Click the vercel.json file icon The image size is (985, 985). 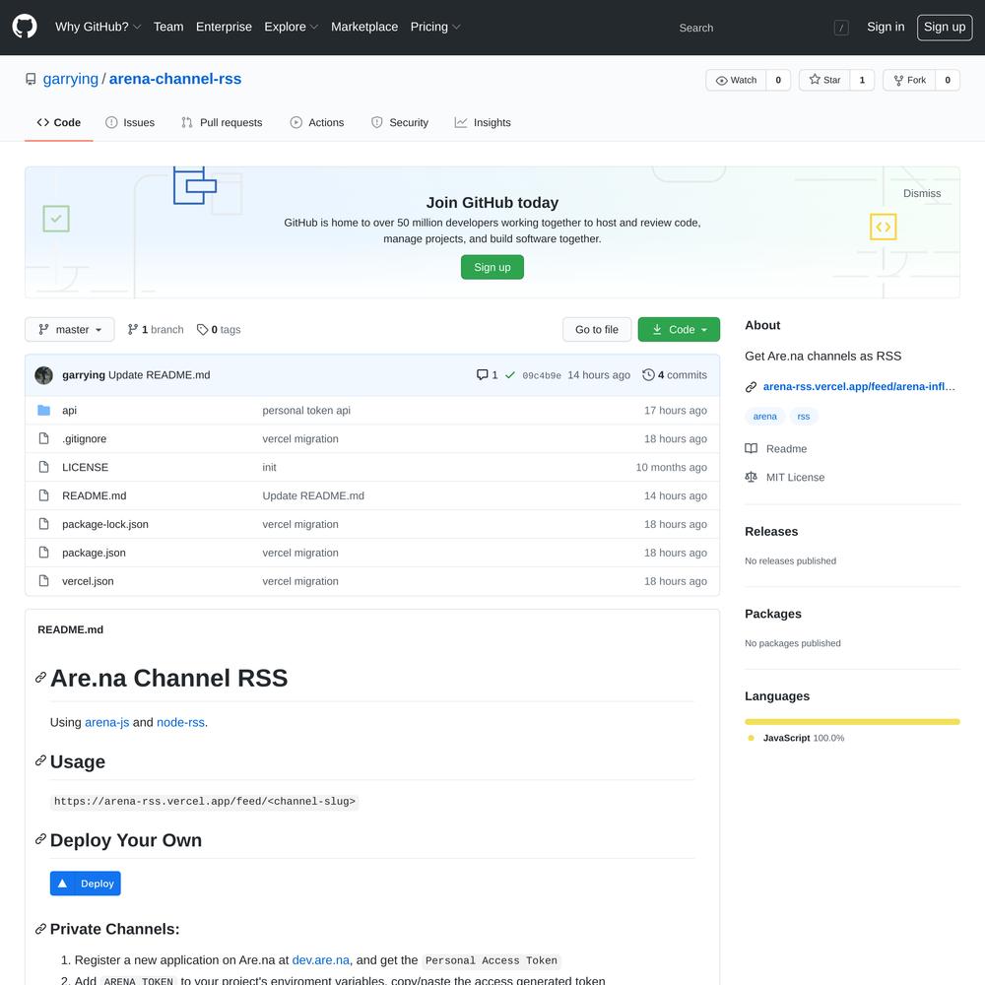coord(43,581)
